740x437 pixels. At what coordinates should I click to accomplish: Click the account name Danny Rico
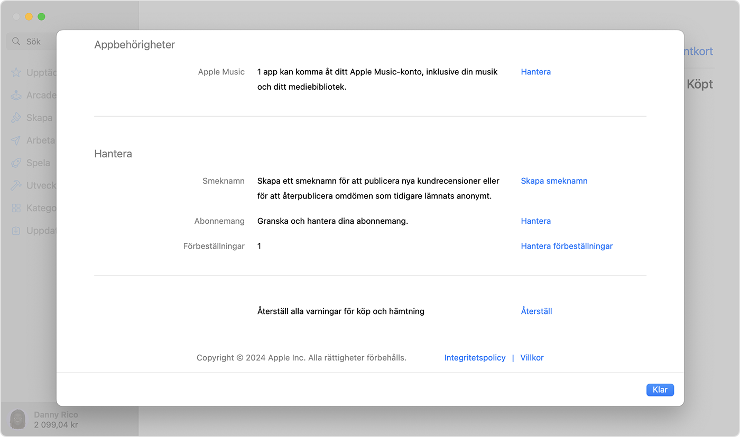tap(55, 415)
